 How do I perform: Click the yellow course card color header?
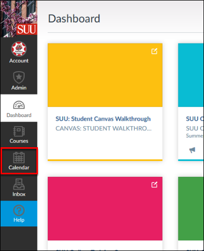[105, 75]
